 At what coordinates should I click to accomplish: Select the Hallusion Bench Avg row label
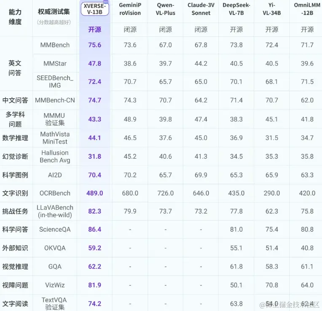pyautogui.click(x=55, y=157)
